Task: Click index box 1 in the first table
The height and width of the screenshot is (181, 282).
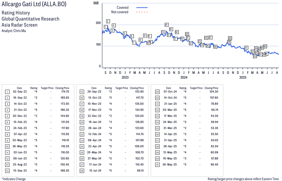Action: [x=7, y=92]
